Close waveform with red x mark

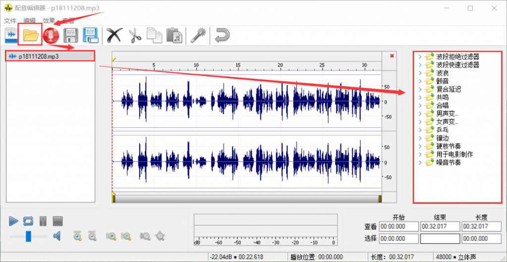click(x=392, y=56)
